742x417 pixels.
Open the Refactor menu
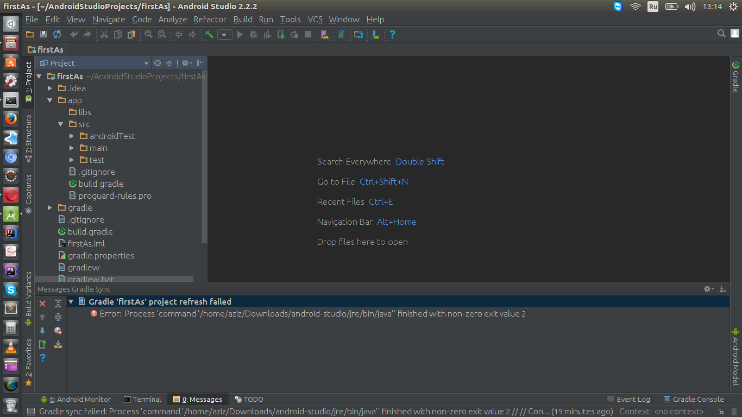(210, 20)
